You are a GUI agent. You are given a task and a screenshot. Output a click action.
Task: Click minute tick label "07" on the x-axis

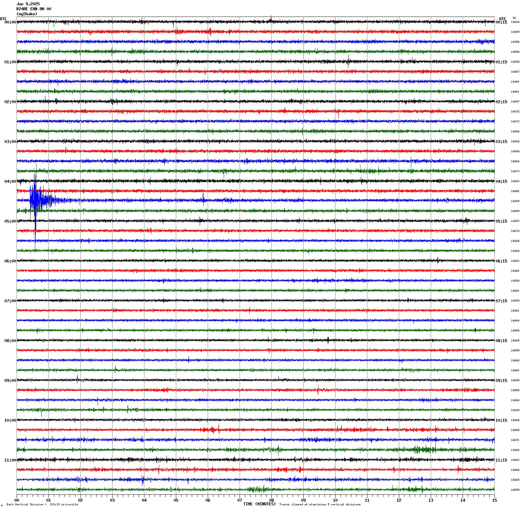pyautogui.click(x=240, y=500)
